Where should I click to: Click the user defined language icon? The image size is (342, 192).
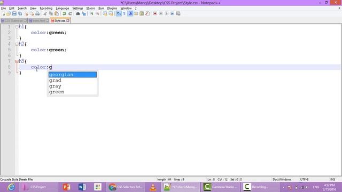tap(136, 14)
